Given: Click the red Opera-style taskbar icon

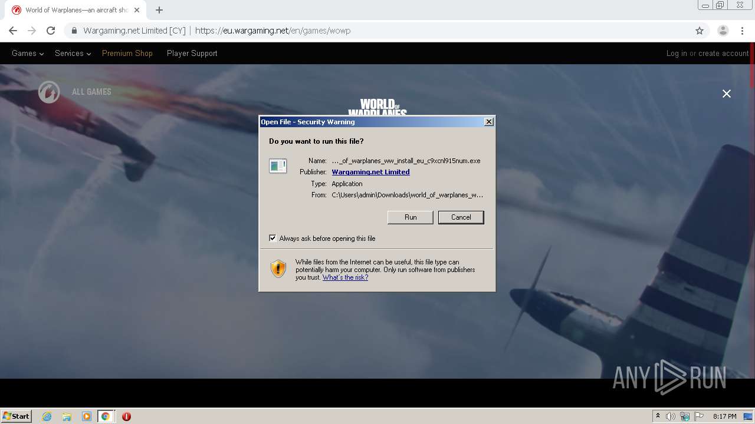Looking at the screenshot, I should tap(126, 416).
